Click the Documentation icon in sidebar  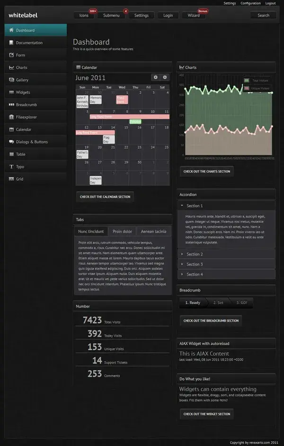(x=11, y=43)
